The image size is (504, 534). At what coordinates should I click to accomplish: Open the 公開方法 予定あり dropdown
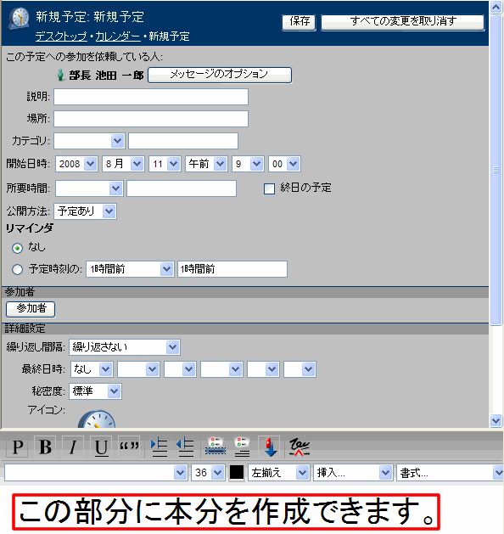pyautogui.click(x=85, y=211)
